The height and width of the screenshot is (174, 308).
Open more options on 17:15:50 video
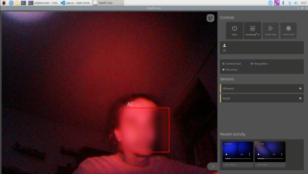pyautogui.click(x=249, y=154)
